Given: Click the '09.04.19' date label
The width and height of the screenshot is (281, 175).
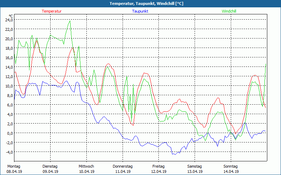Looking at the screenshot, I should (50, 171).
